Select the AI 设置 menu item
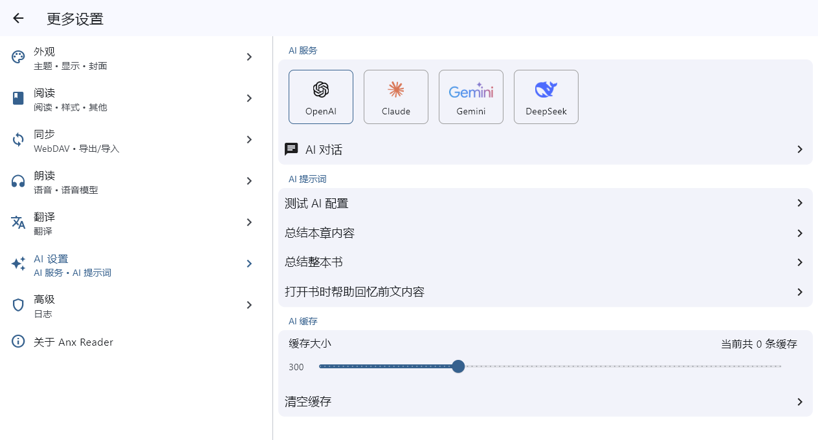Viewport: 818px width, 440px height. coord(136,264)
